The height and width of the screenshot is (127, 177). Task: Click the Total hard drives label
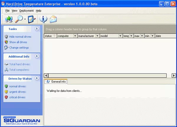click(x=20, y=64)
